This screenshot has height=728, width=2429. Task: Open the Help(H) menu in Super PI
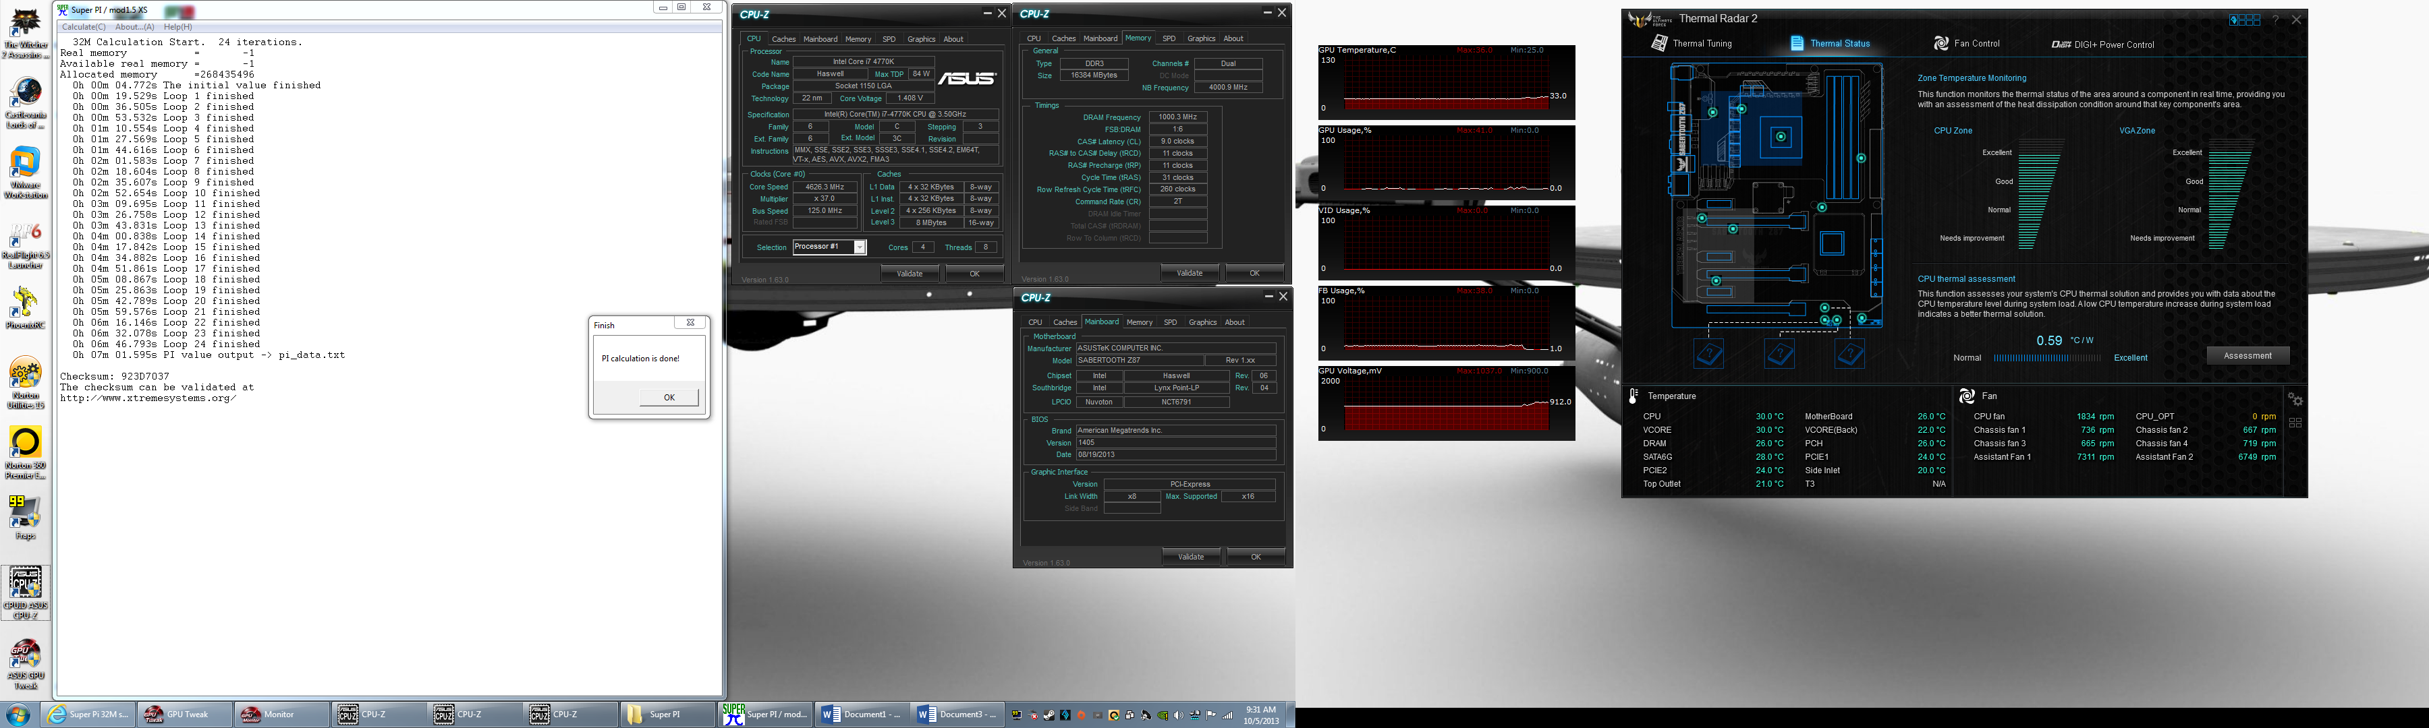178,28
